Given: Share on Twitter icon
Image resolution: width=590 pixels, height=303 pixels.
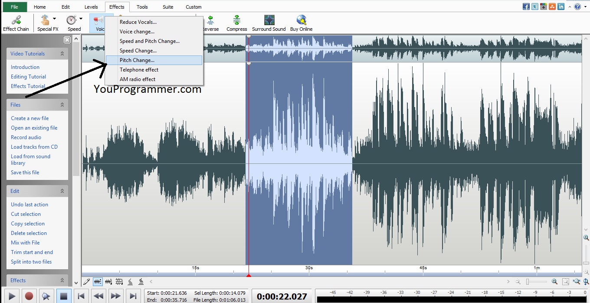Looking at the screenshot, I should 535,7.
